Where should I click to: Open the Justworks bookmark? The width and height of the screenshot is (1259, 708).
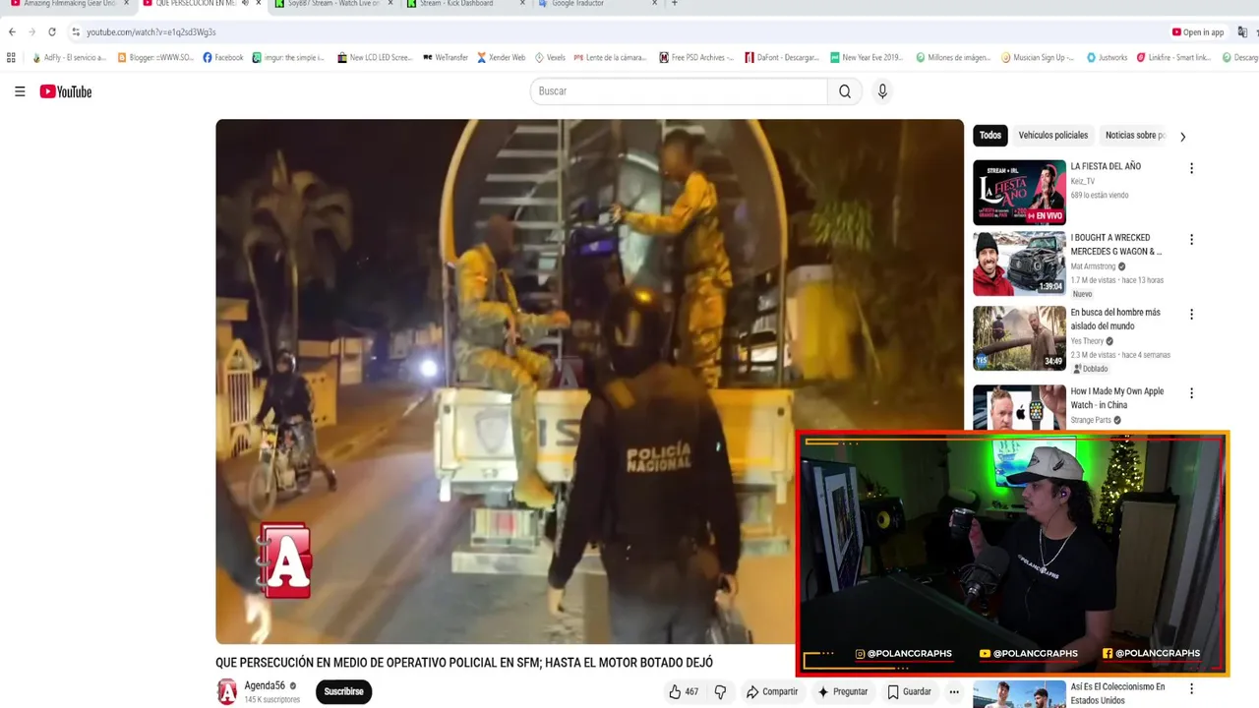pos(1107,58)
